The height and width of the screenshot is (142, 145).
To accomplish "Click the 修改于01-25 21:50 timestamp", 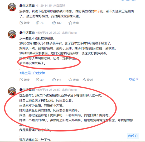I will click(48, 90).
